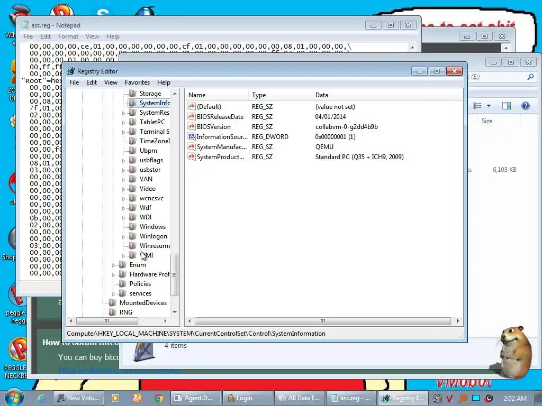Open the Registry Editor Edit menu
The width and height of the screenshot is (542, 406).
click(x=91, y=82)
